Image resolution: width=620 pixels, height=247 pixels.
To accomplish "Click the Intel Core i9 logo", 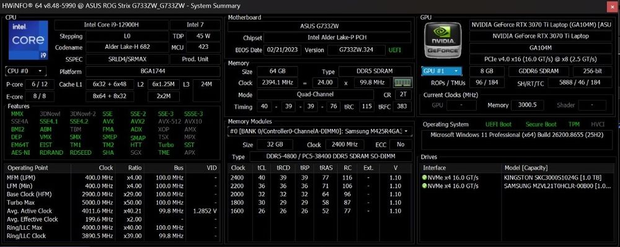I will click(28, 40).
